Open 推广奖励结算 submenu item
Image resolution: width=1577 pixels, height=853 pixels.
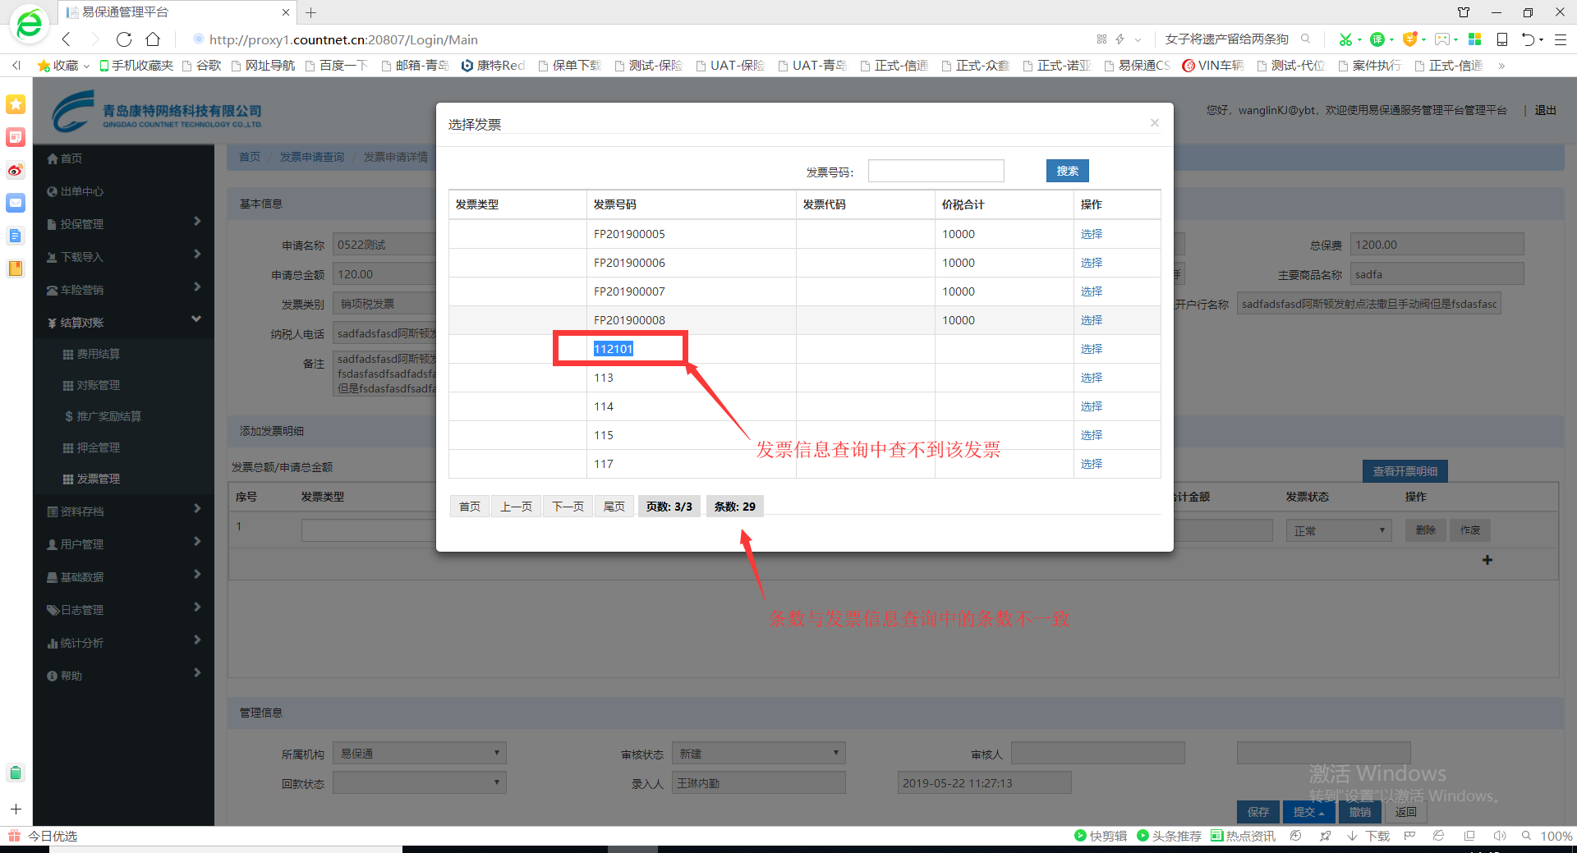[x=103, y=416]
